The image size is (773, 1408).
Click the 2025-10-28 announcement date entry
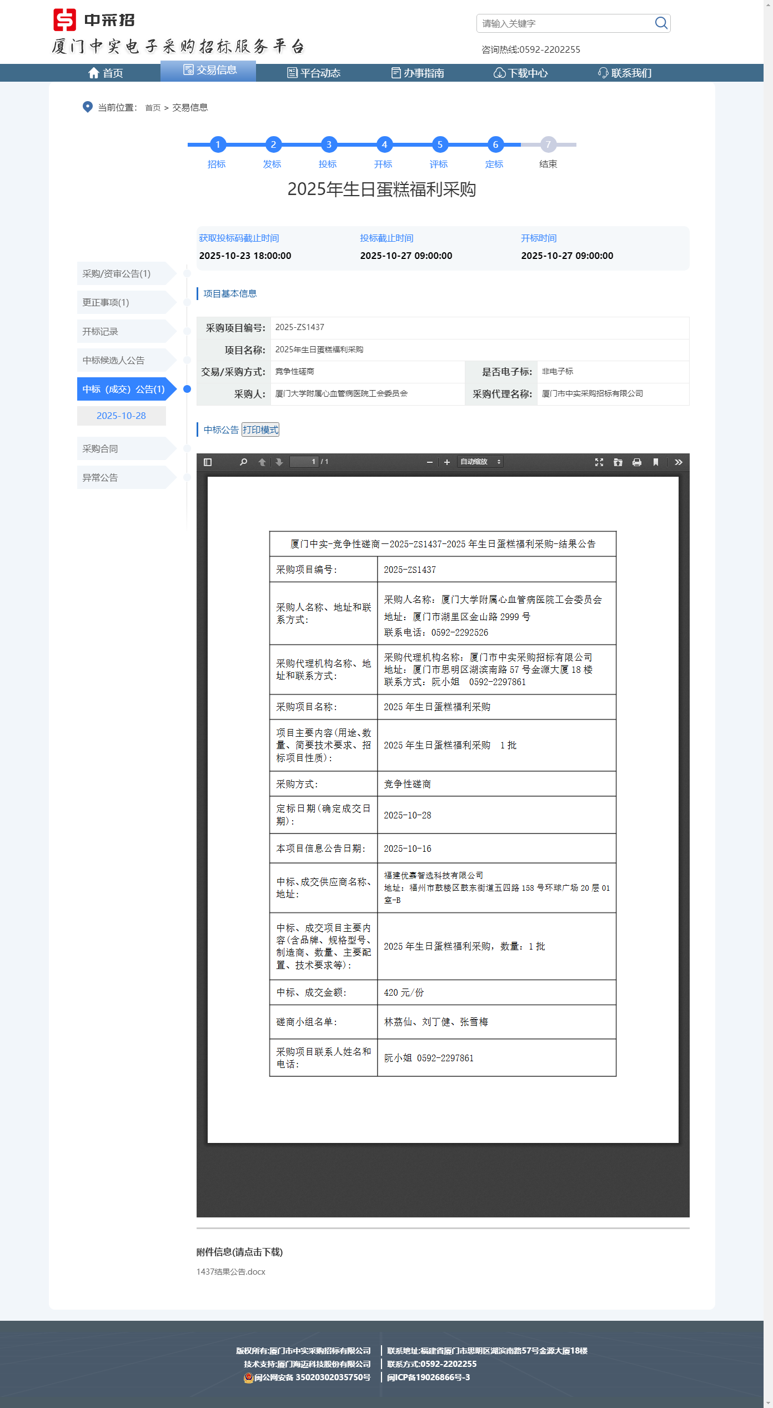pyautogui.click(x=121, y=416)
